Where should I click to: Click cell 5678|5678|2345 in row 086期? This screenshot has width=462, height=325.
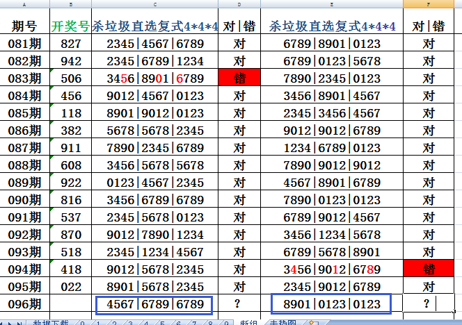pyautogui.click(x=155, y=131)
